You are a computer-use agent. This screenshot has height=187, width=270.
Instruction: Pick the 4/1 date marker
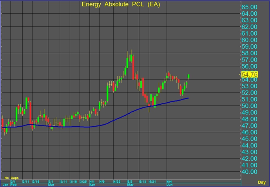[x=92, y=182]
